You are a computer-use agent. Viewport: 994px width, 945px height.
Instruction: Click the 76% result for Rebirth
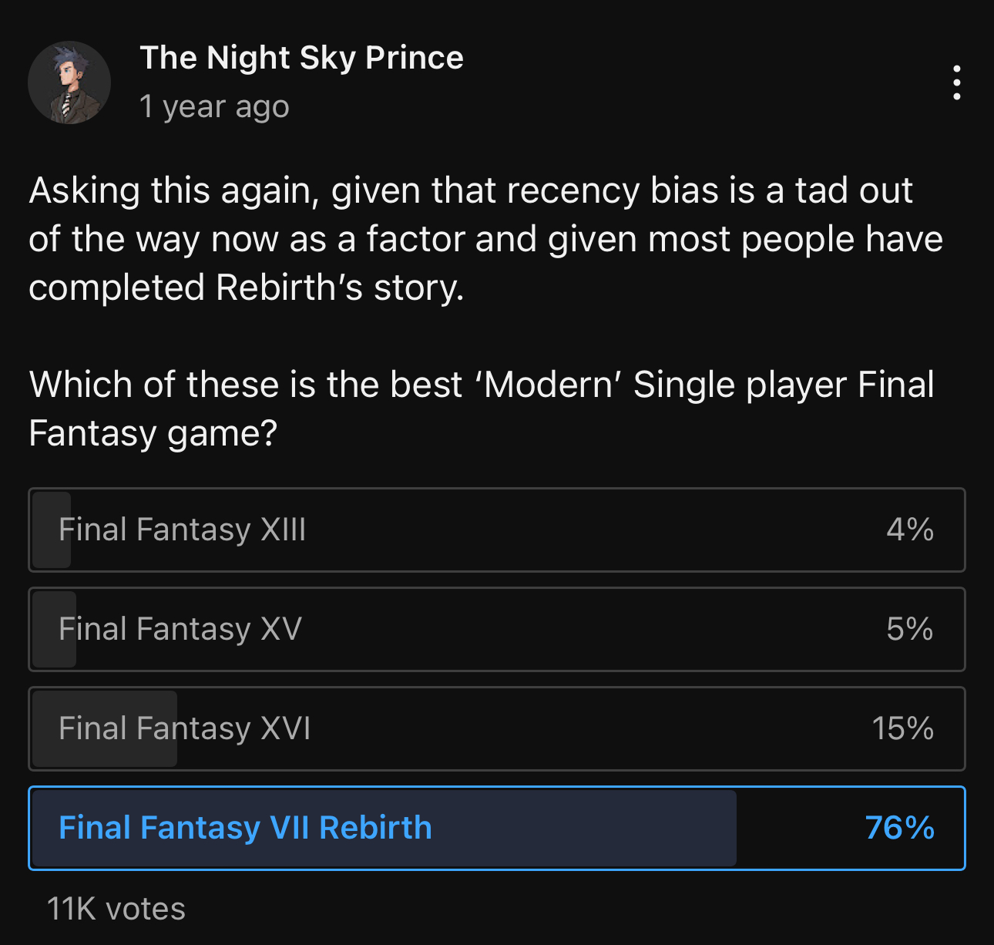tap(899, 829)
